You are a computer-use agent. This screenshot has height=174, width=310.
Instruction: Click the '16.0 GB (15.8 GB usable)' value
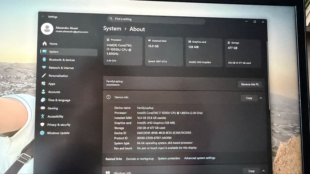152,118
